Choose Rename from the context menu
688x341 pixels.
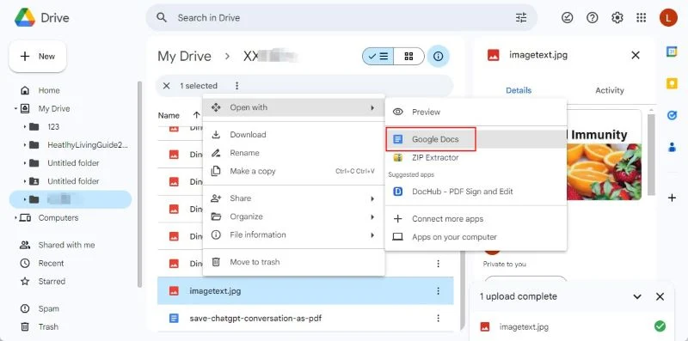(x=293, y=153)
